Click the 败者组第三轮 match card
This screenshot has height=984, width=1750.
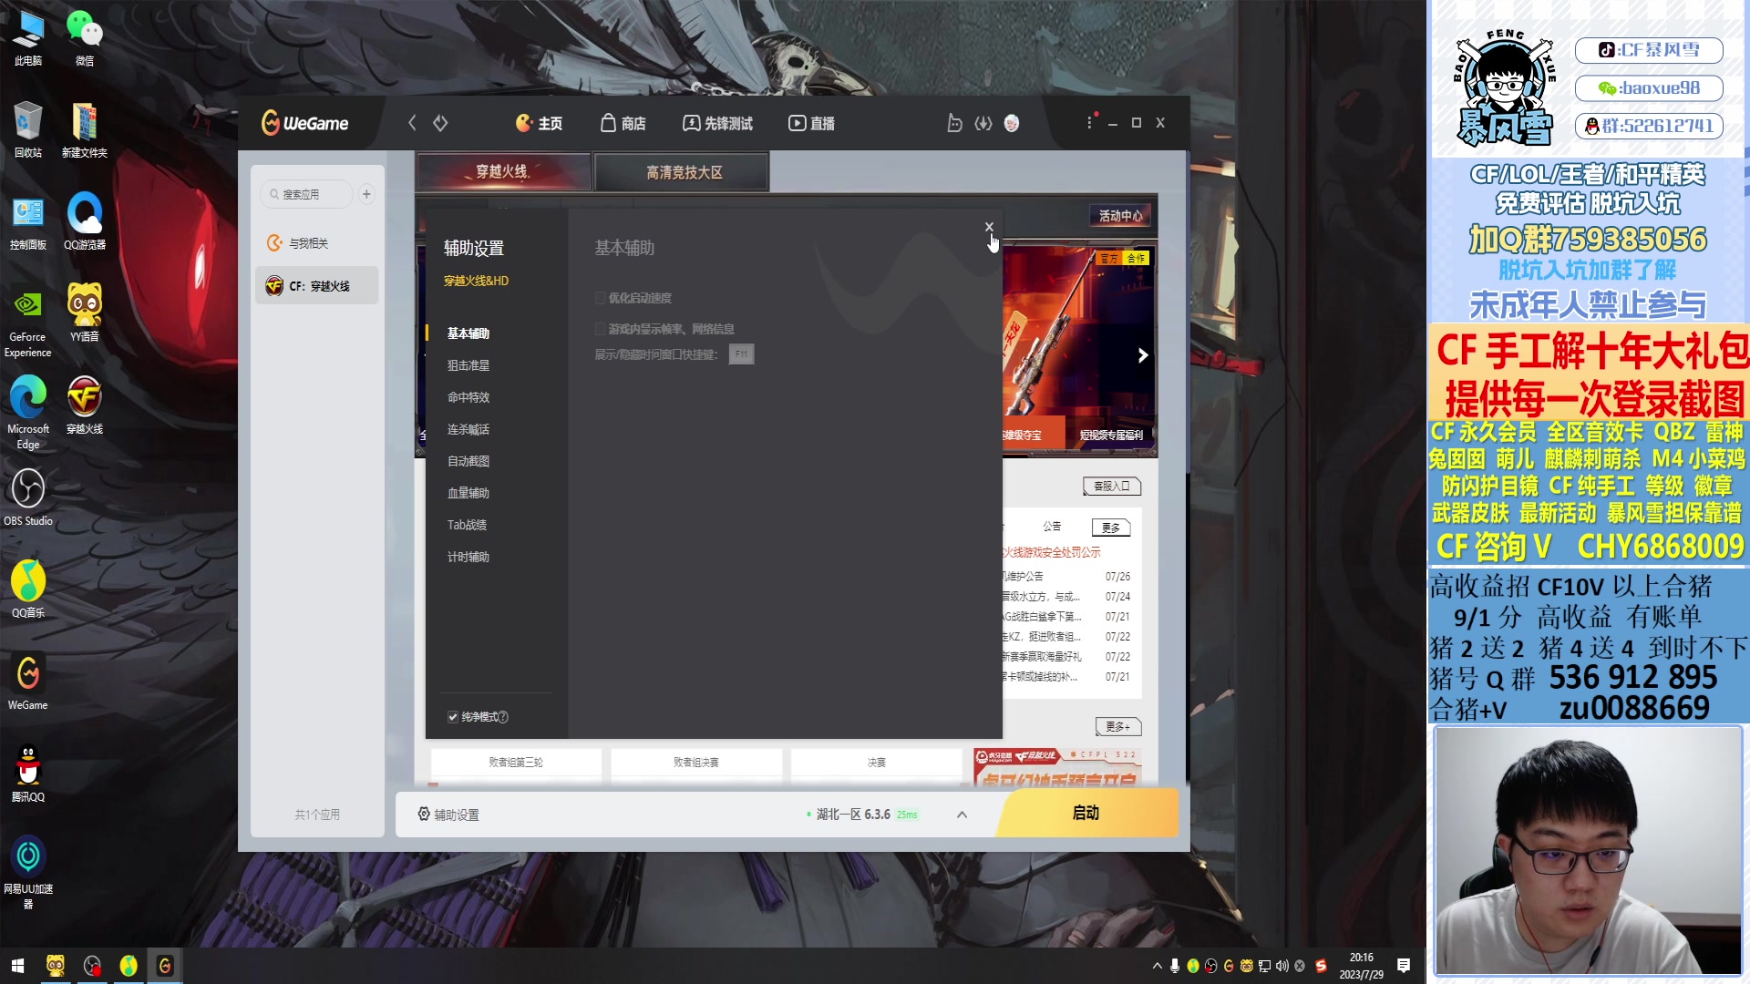(516, 763)
